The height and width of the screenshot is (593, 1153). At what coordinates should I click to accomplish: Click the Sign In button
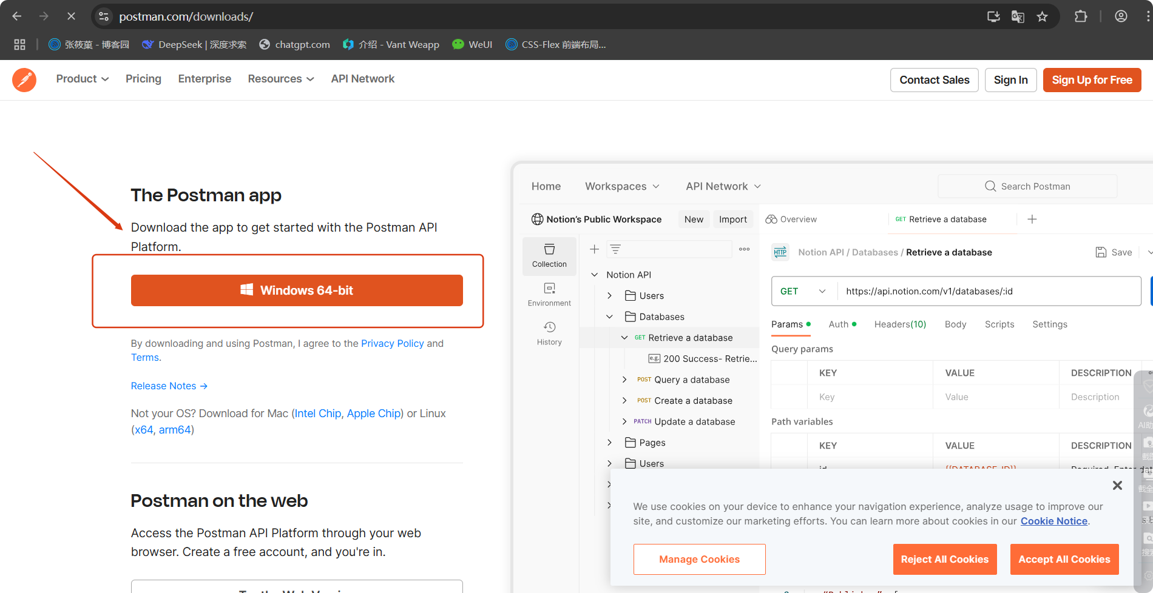tap(1011, 80)
